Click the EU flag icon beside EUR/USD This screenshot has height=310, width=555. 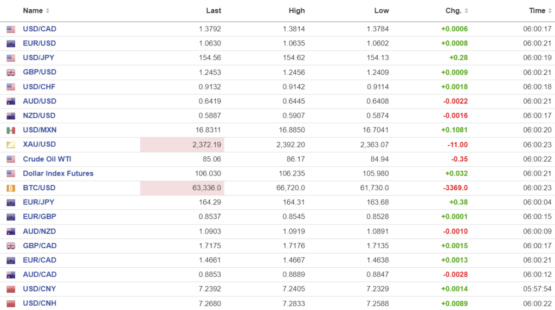pyautogui.click(x=11, y=43)
